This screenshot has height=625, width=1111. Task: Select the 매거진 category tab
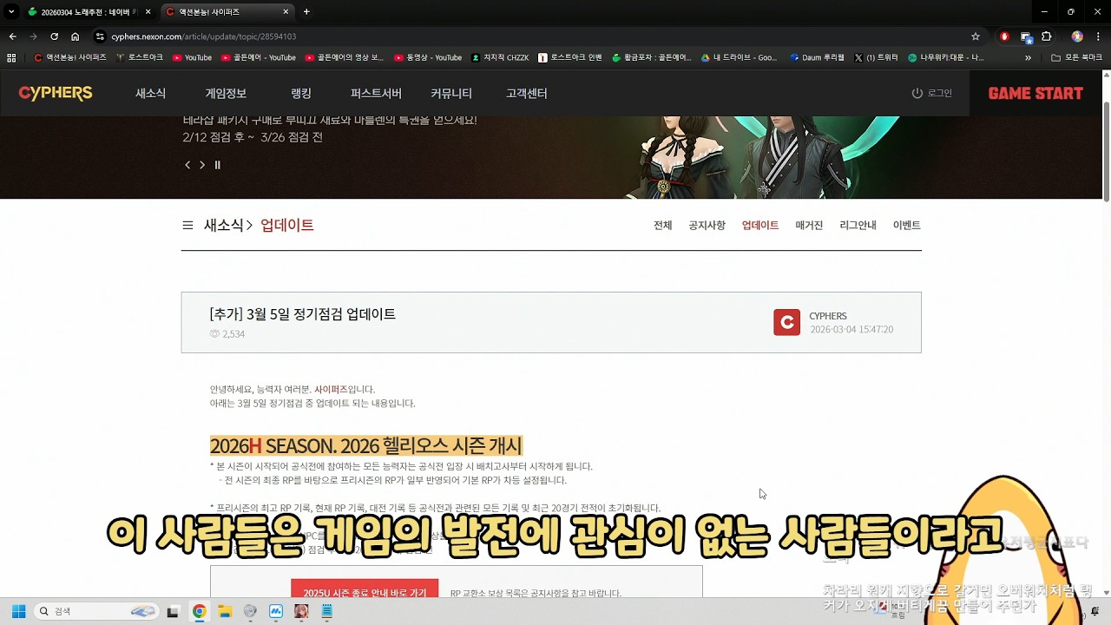click(809, 225)
